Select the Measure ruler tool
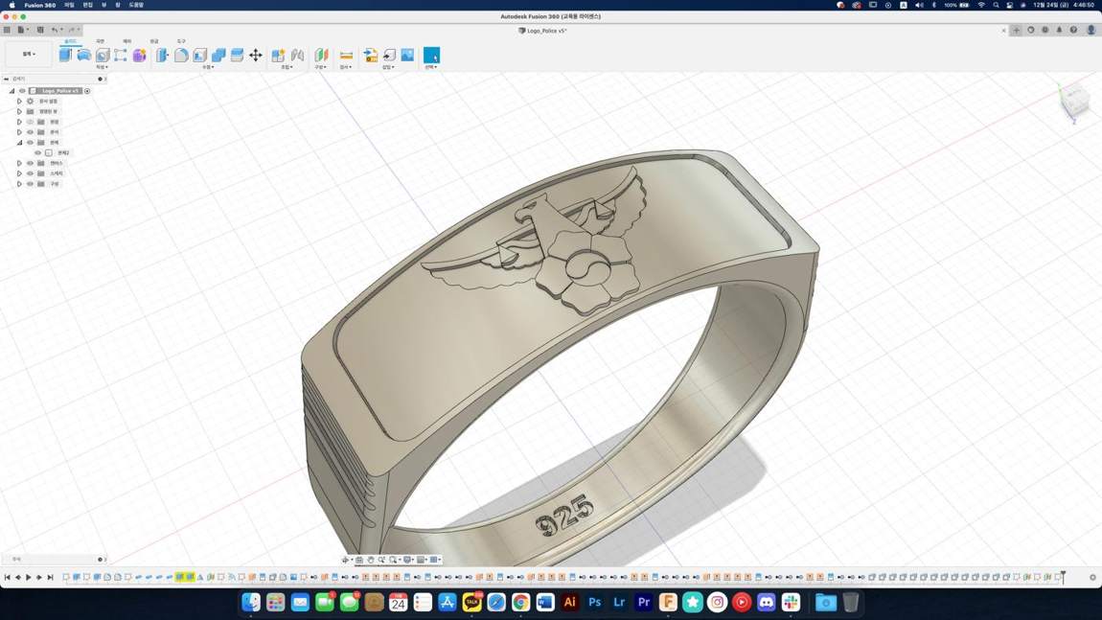This screenshot has height=620, width=1102. pos(346,55)
